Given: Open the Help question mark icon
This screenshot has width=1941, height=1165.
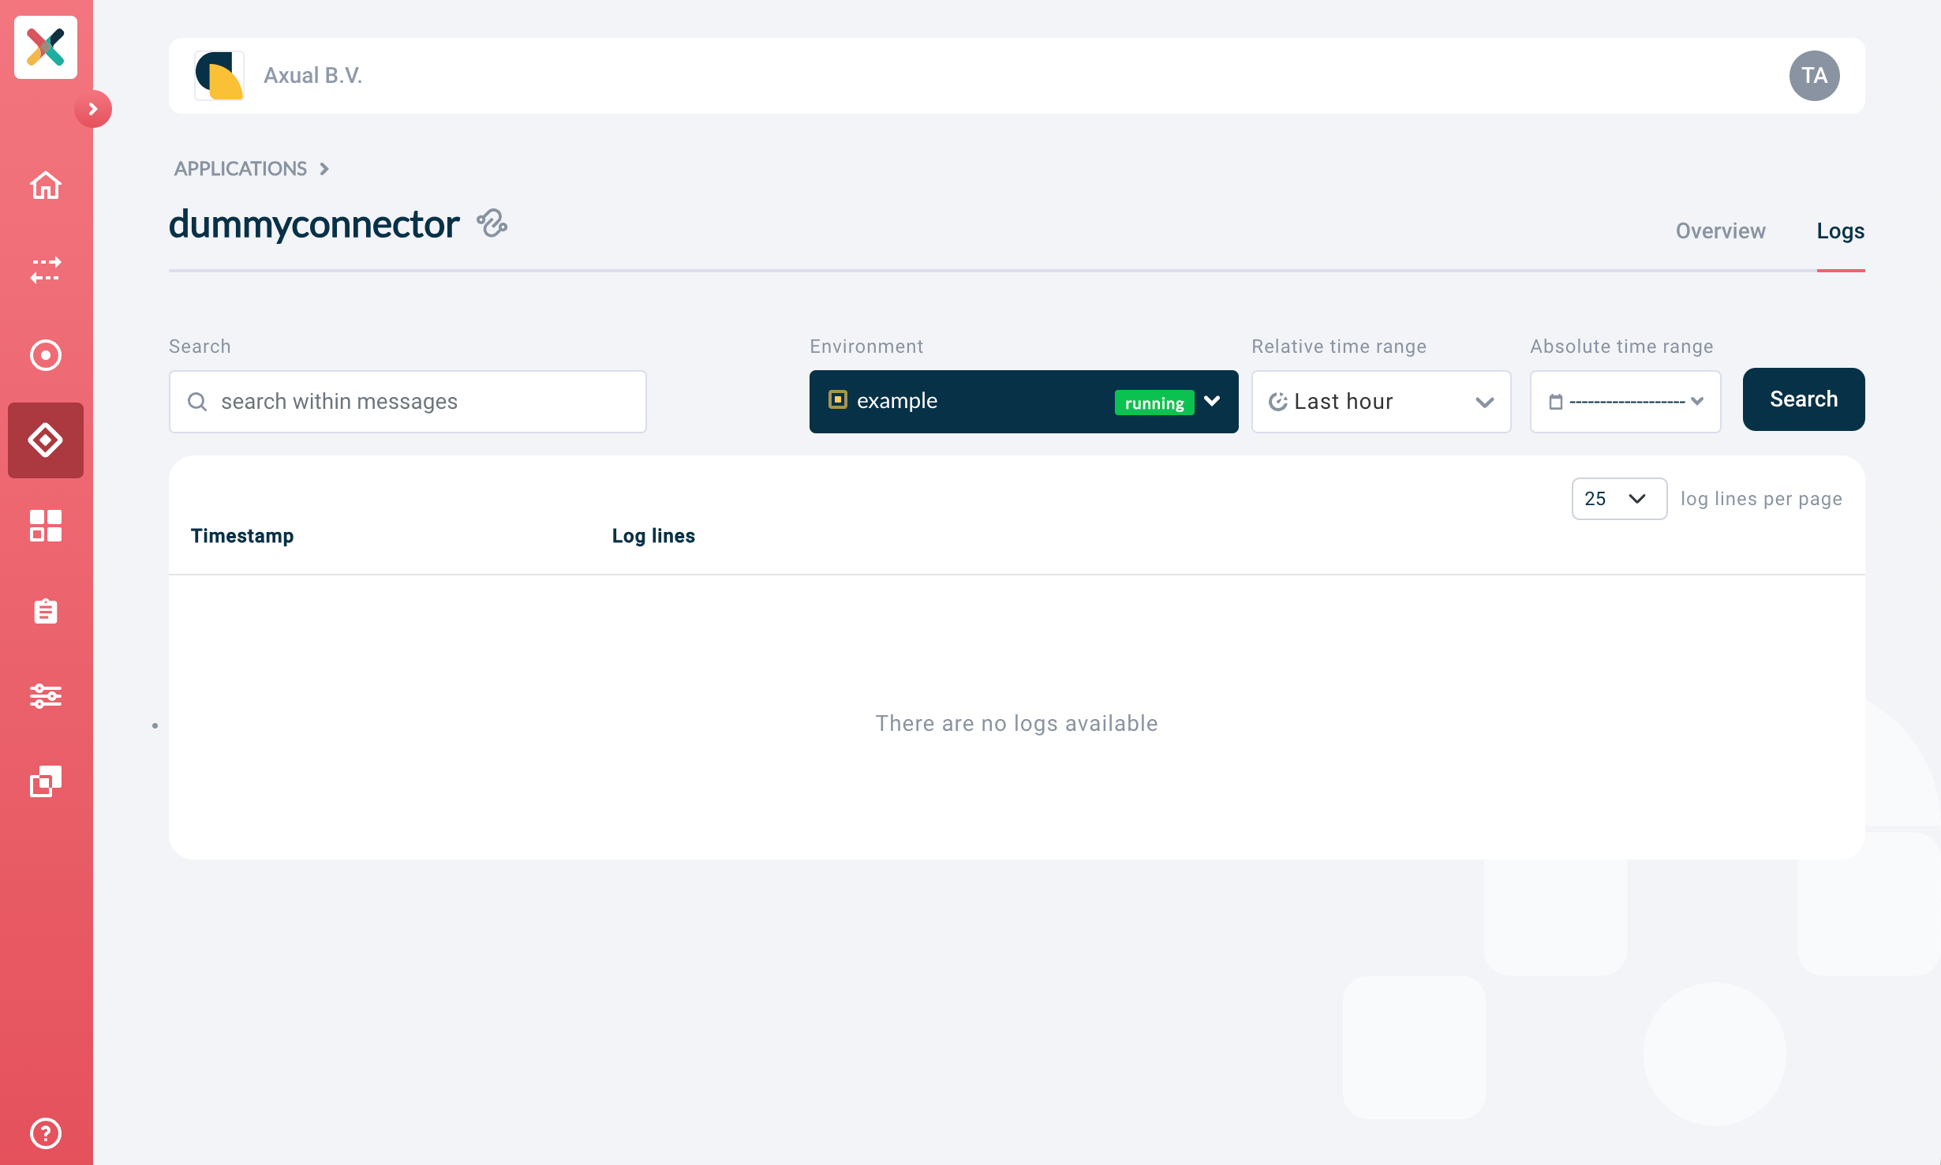Looking at the screenshot, I should tap(45, 1134).
